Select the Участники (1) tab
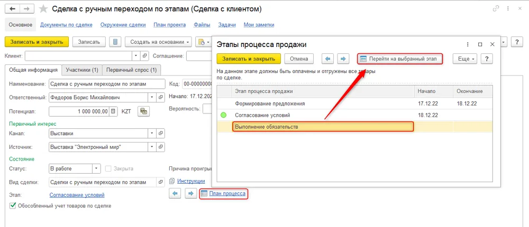Image resolution: width=529 pixels, height=227 pixels. point(82,70)
